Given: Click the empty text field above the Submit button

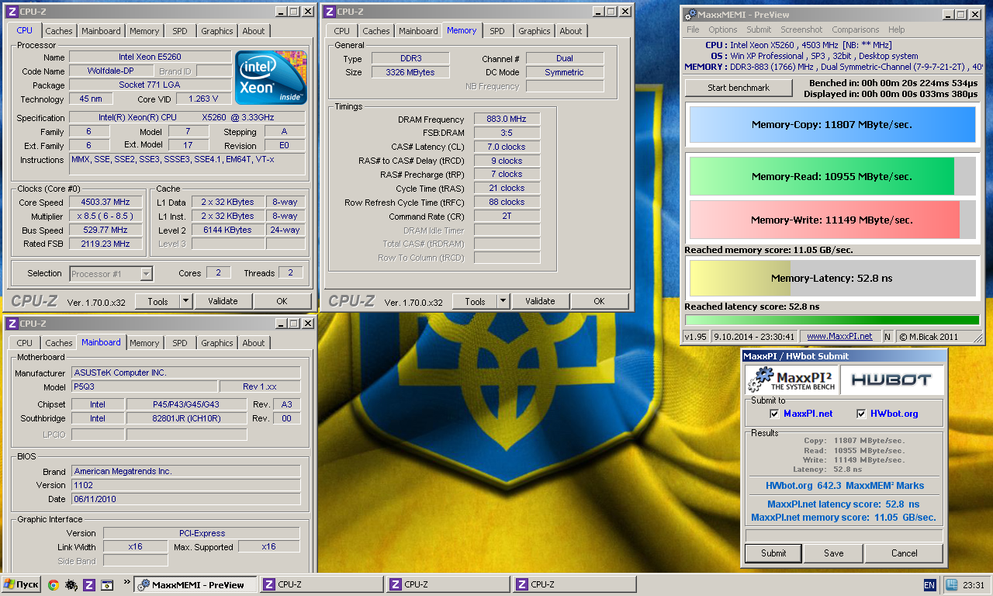Looking at the screenshot, I should coord(844,535).
